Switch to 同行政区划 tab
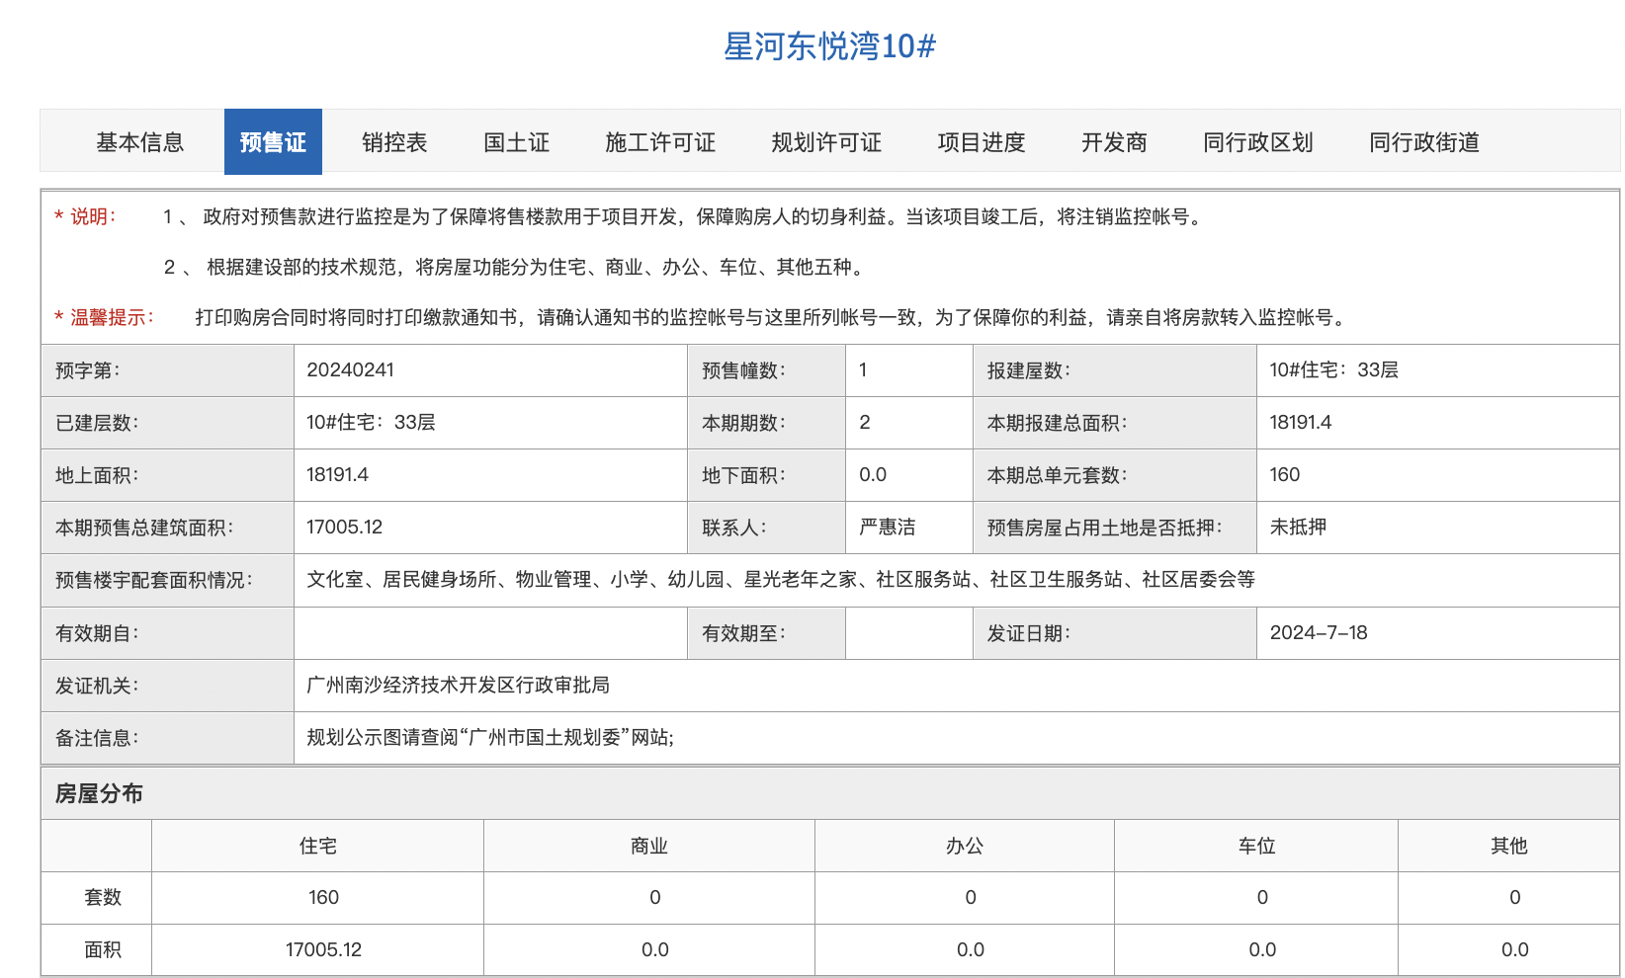Image resolution: width=1625 pixels, height=978 pixels. pyautogui.click(x=1258, y=142)
